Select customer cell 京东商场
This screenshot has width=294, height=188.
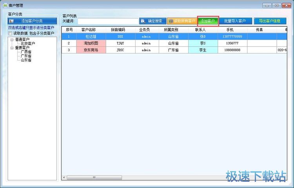pyautogui.click(x=91, y=50)
